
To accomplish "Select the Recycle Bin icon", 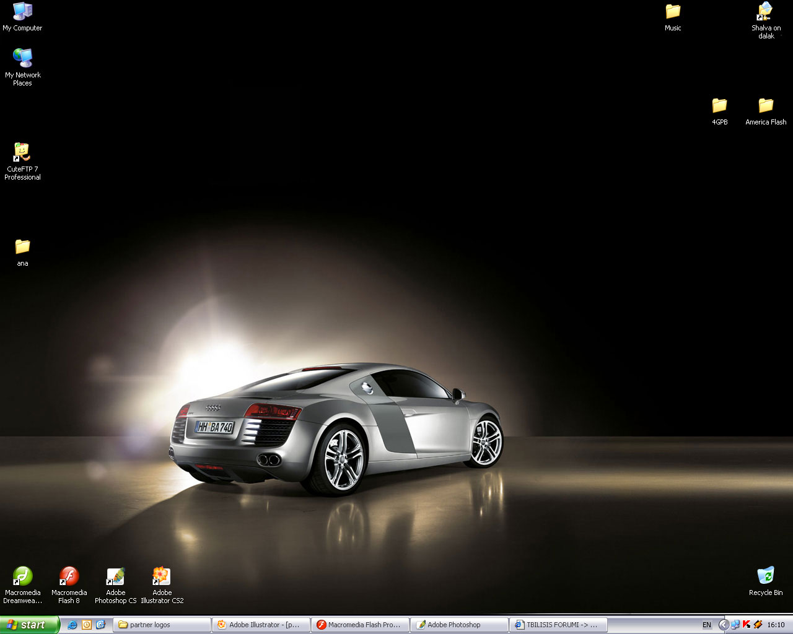I will point(766,581).
